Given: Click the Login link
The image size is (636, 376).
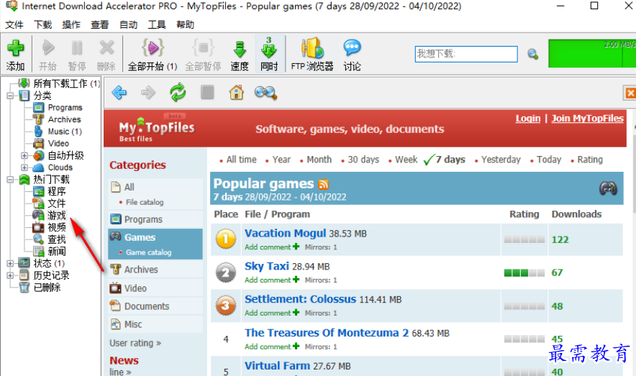Looking at the screenshot, I should pos(528,119).
